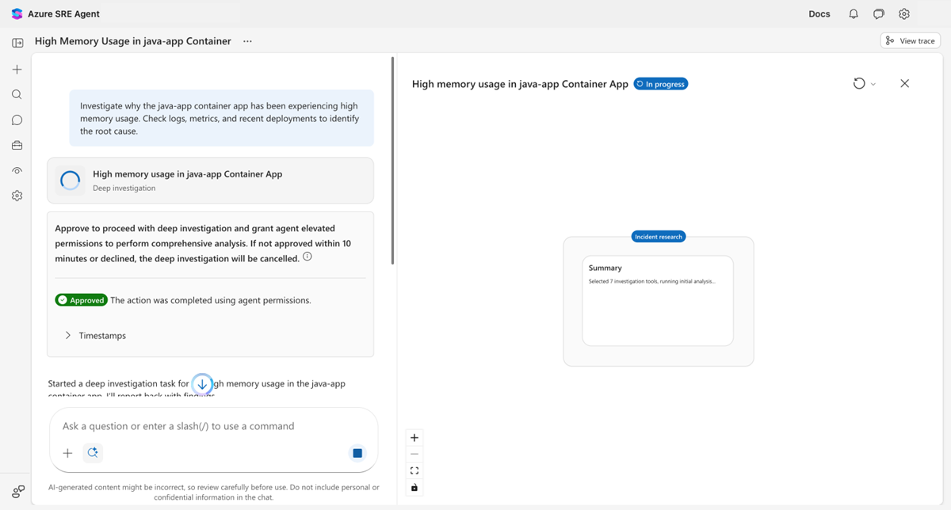Click the View trace button
The height and width of the screenshot is (510, 951).
911,41
